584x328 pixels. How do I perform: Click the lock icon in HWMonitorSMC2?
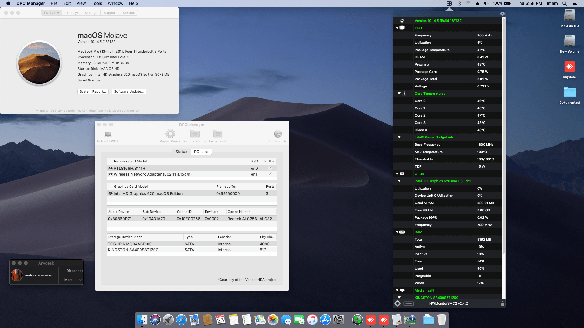point(502,303)
